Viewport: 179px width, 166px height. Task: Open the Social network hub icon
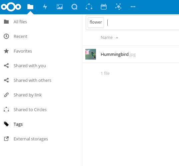[118, 7]
